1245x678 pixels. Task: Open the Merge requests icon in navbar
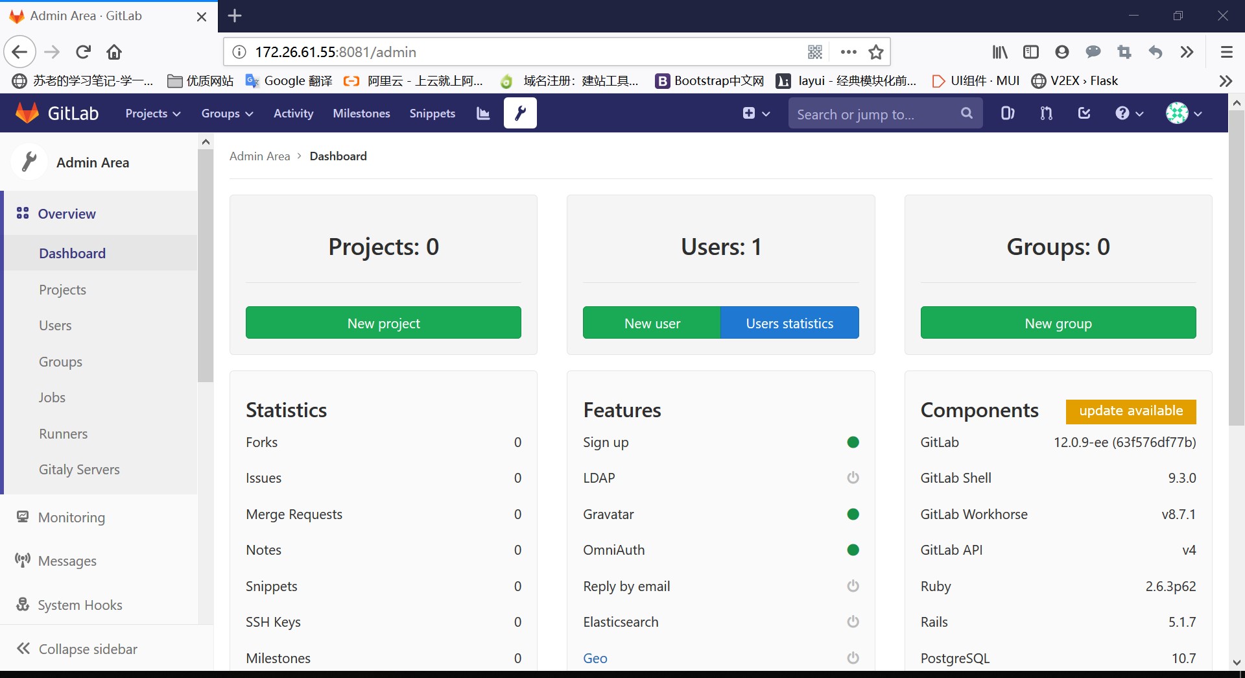point(1046,113)
